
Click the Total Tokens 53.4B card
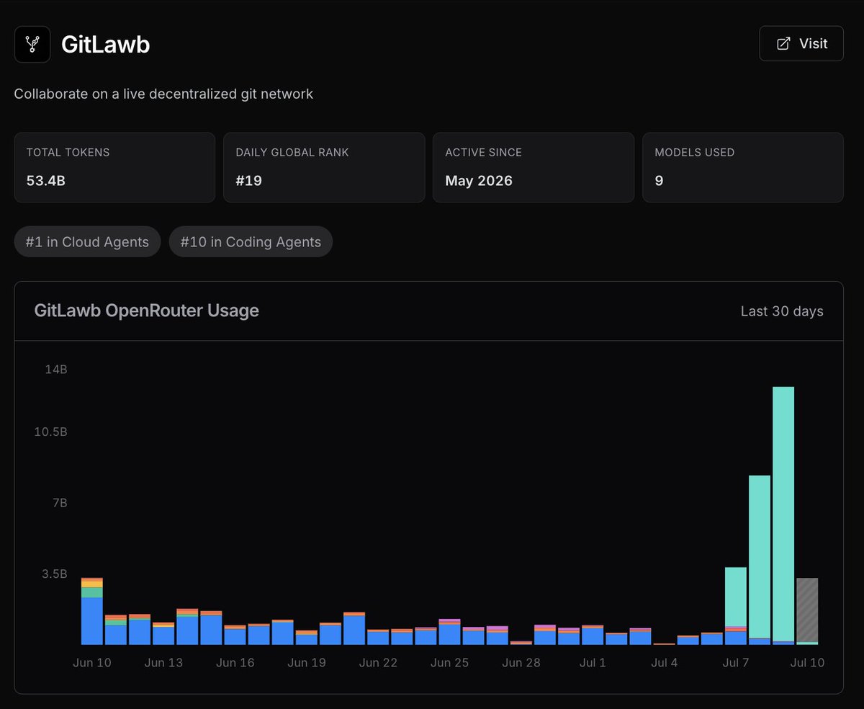pyautogui.click(x=114, y=167)
